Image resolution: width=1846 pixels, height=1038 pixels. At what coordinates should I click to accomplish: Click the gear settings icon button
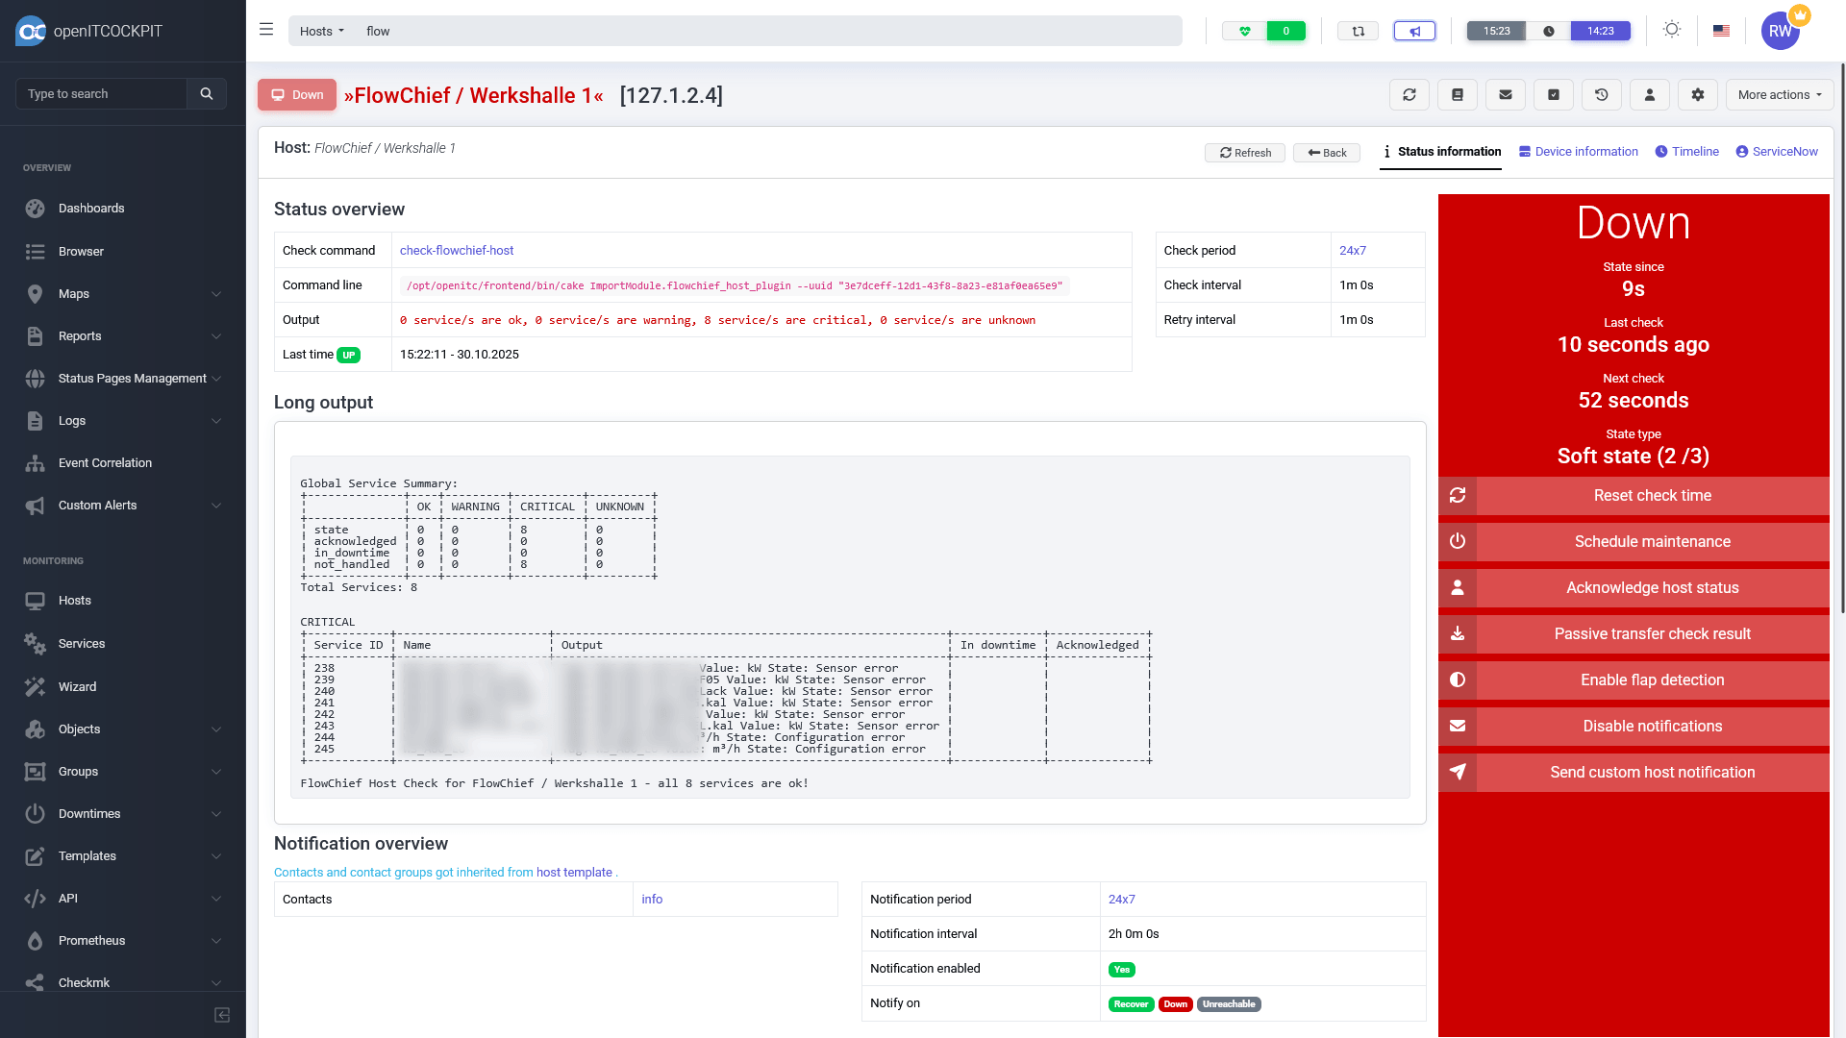tap(1697, 95)
